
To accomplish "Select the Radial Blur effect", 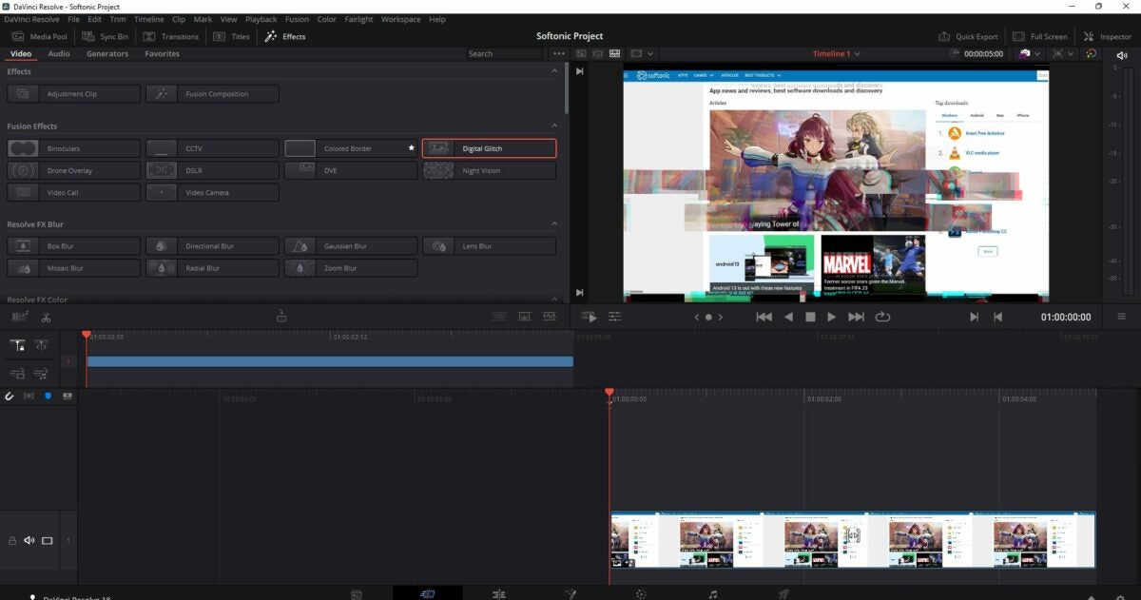I will tap(212, 268).
